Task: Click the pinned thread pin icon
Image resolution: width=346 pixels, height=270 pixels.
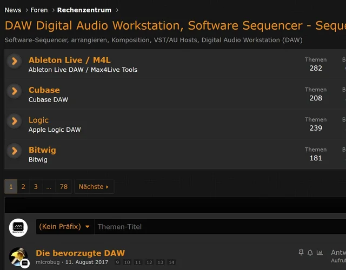Action: 301,253
